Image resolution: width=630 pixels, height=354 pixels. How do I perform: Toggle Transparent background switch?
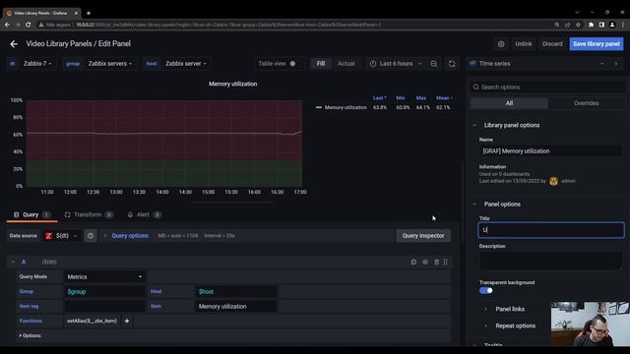pos(485,291)
